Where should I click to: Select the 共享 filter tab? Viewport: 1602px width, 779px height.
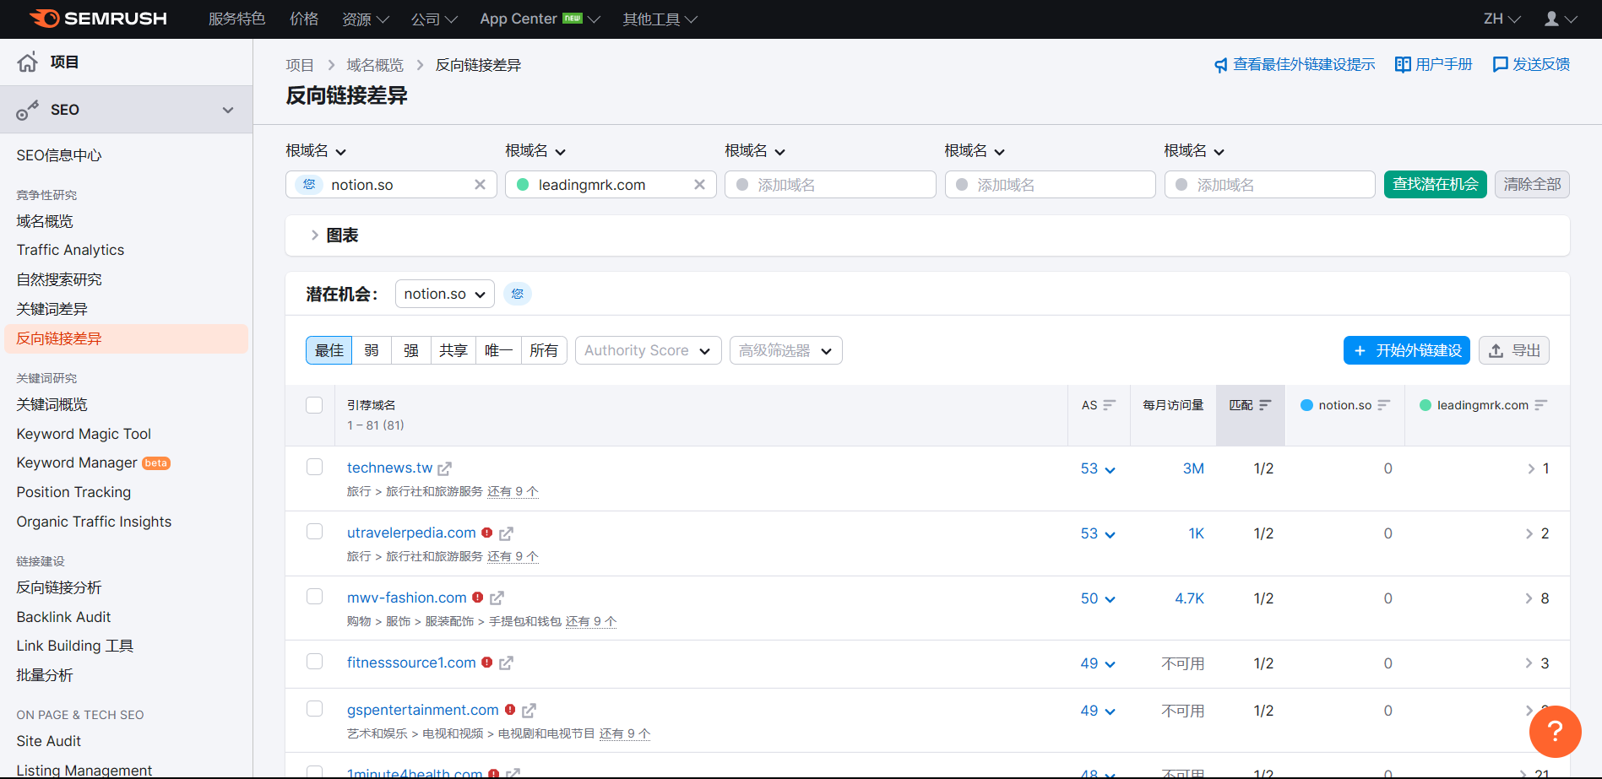click(453, 350)
